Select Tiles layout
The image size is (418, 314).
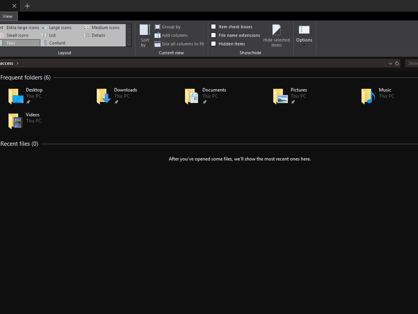20,43
